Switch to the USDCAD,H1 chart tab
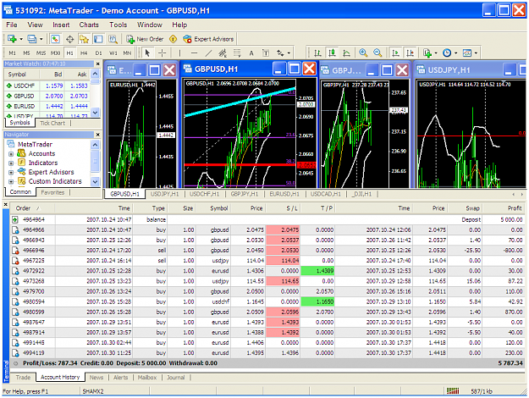This screenshot has height=398, width=529. (x=326, y=194)
